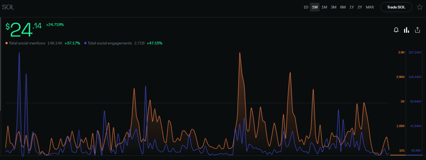The width and height of the screenshot is (426, 160).
Task: Click the tallest blue engagements peak
Action: 19,53
